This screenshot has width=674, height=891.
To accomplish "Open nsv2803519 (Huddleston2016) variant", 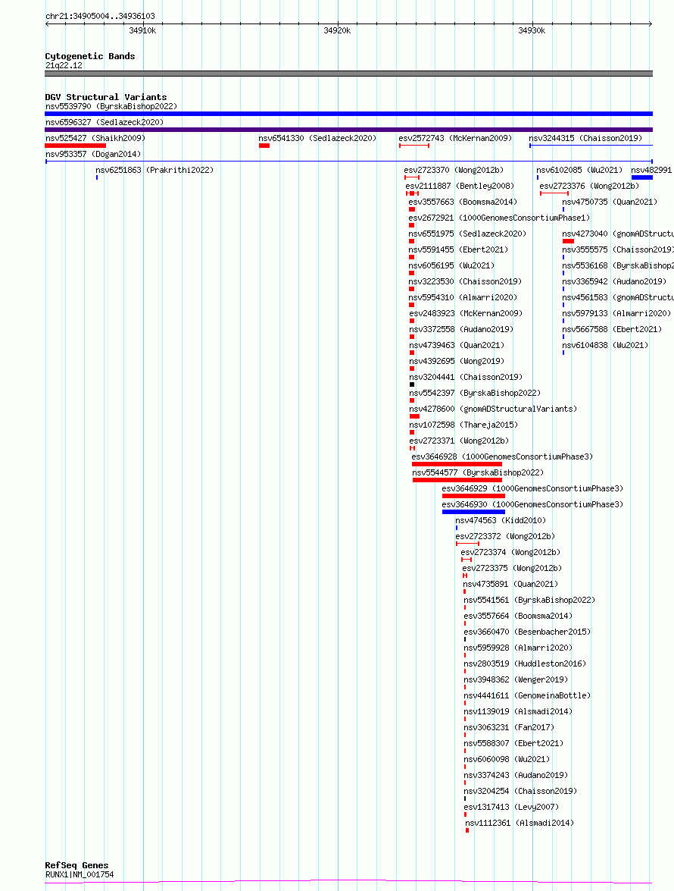I will (525, 664).
